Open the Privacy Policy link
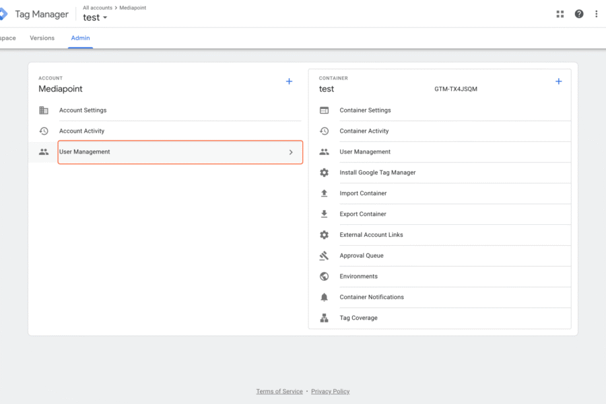 (x=331, y=391)
